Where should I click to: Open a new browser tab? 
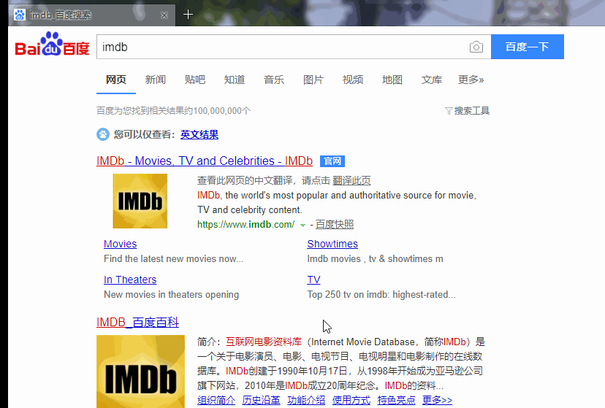(x=188, y=15)
